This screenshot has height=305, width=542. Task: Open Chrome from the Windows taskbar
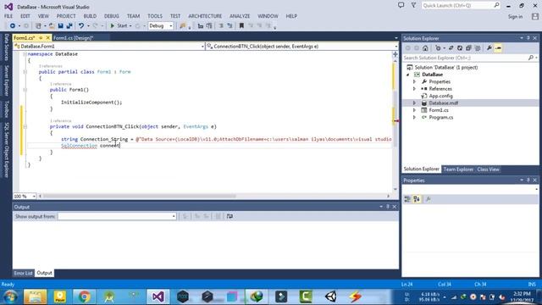[85, 297]
